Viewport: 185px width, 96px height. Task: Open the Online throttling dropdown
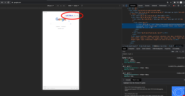76,6
